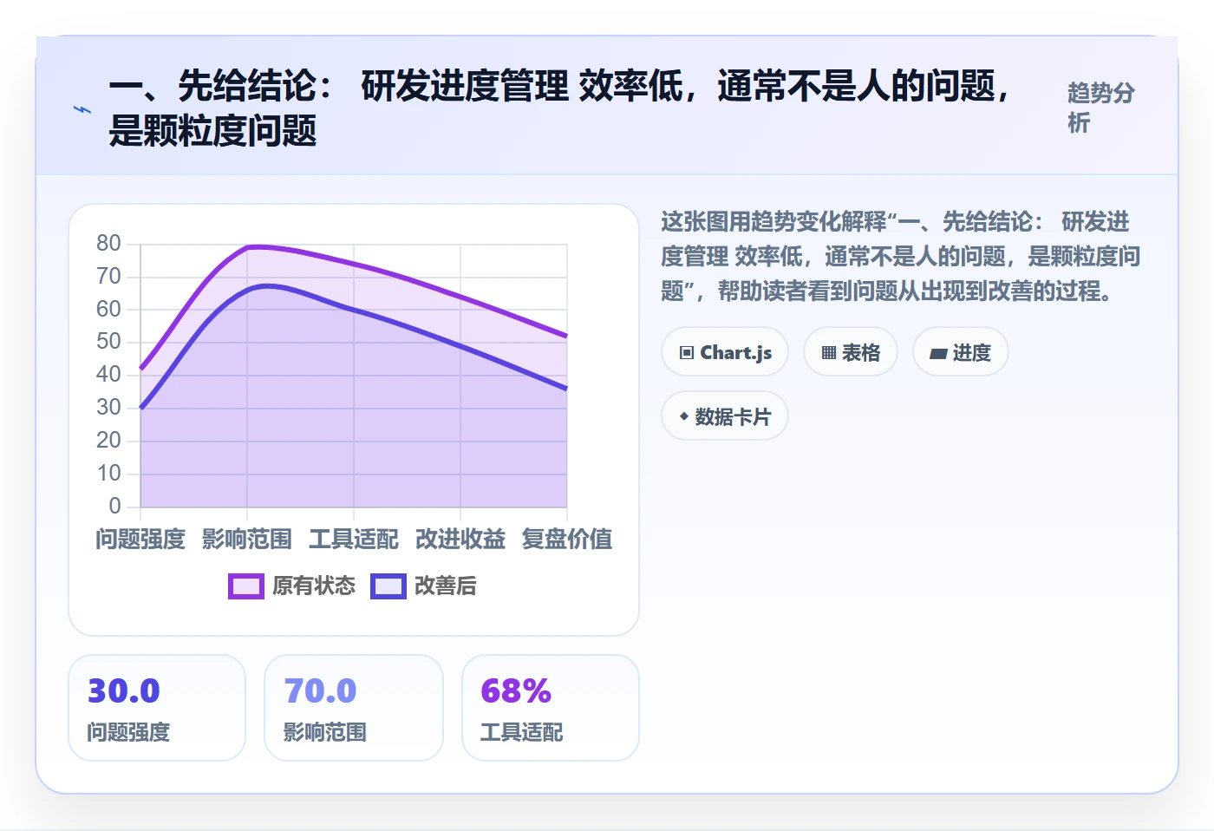Toggle the 改善后 legend series
Image resolution: width=1214 pixels, height=831 pixels.
pos(424,586)
